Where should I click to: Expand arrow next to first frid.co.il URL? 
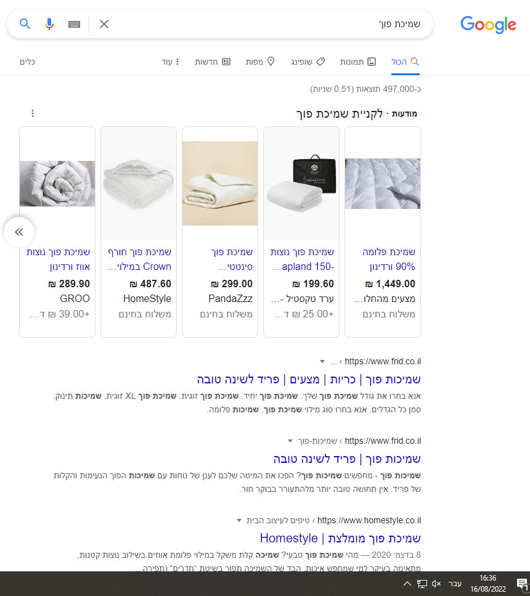[x=322, y=361]
